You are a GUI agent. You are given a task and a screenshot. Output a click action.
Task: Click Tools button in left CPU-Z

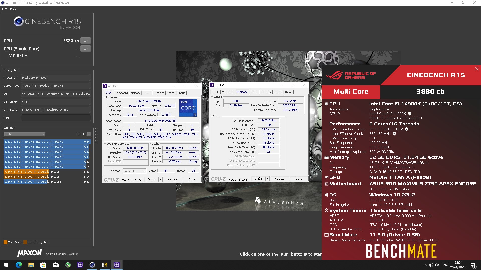pyautogui.click(x=151, y=179)
